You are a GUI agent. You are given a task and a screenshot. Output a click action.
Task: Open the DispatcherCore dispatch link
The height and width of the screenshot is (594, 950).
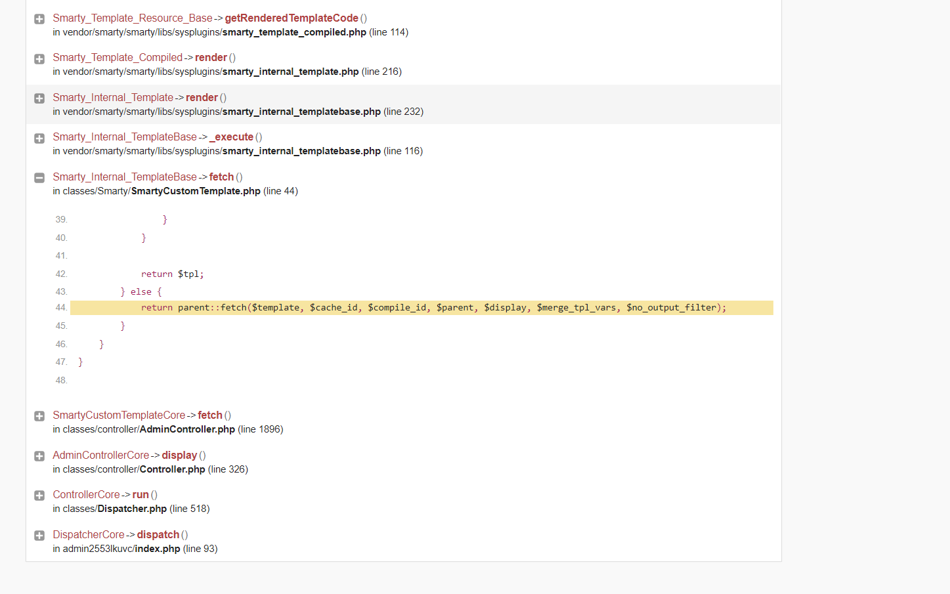120,535
